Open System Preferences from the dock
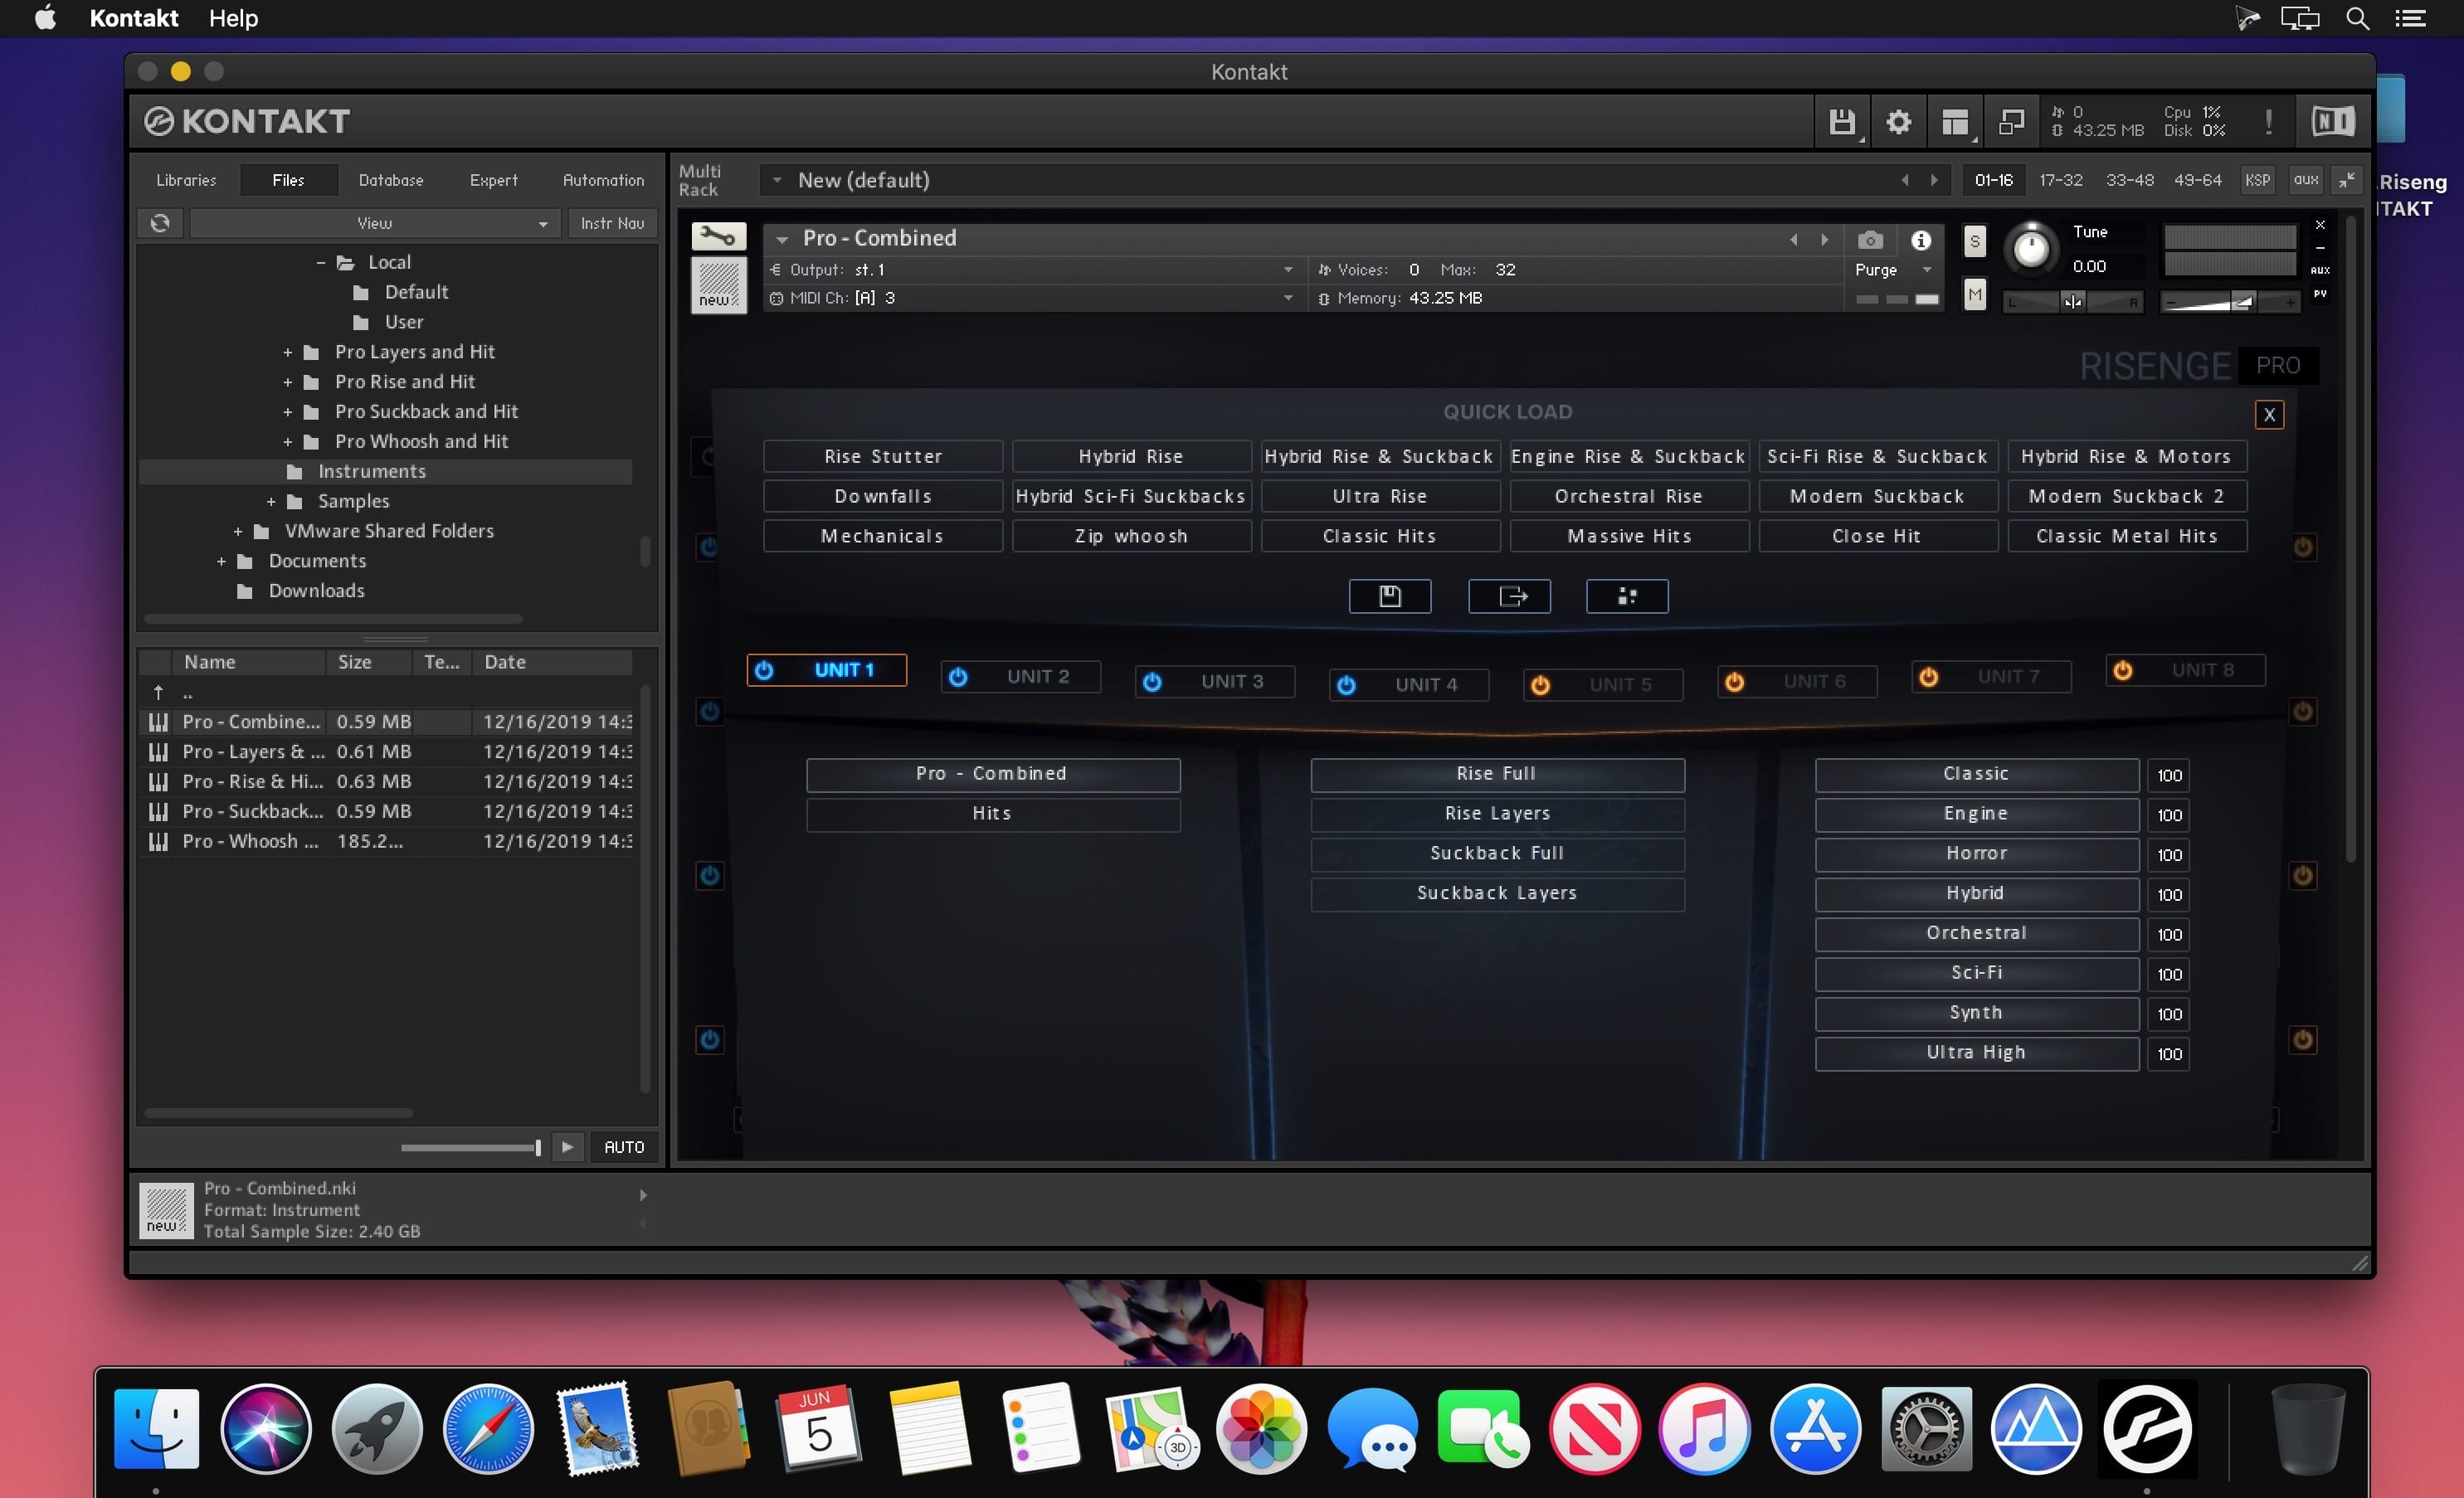Screen dimensions: 2464x1498 pos(1926,1428)
